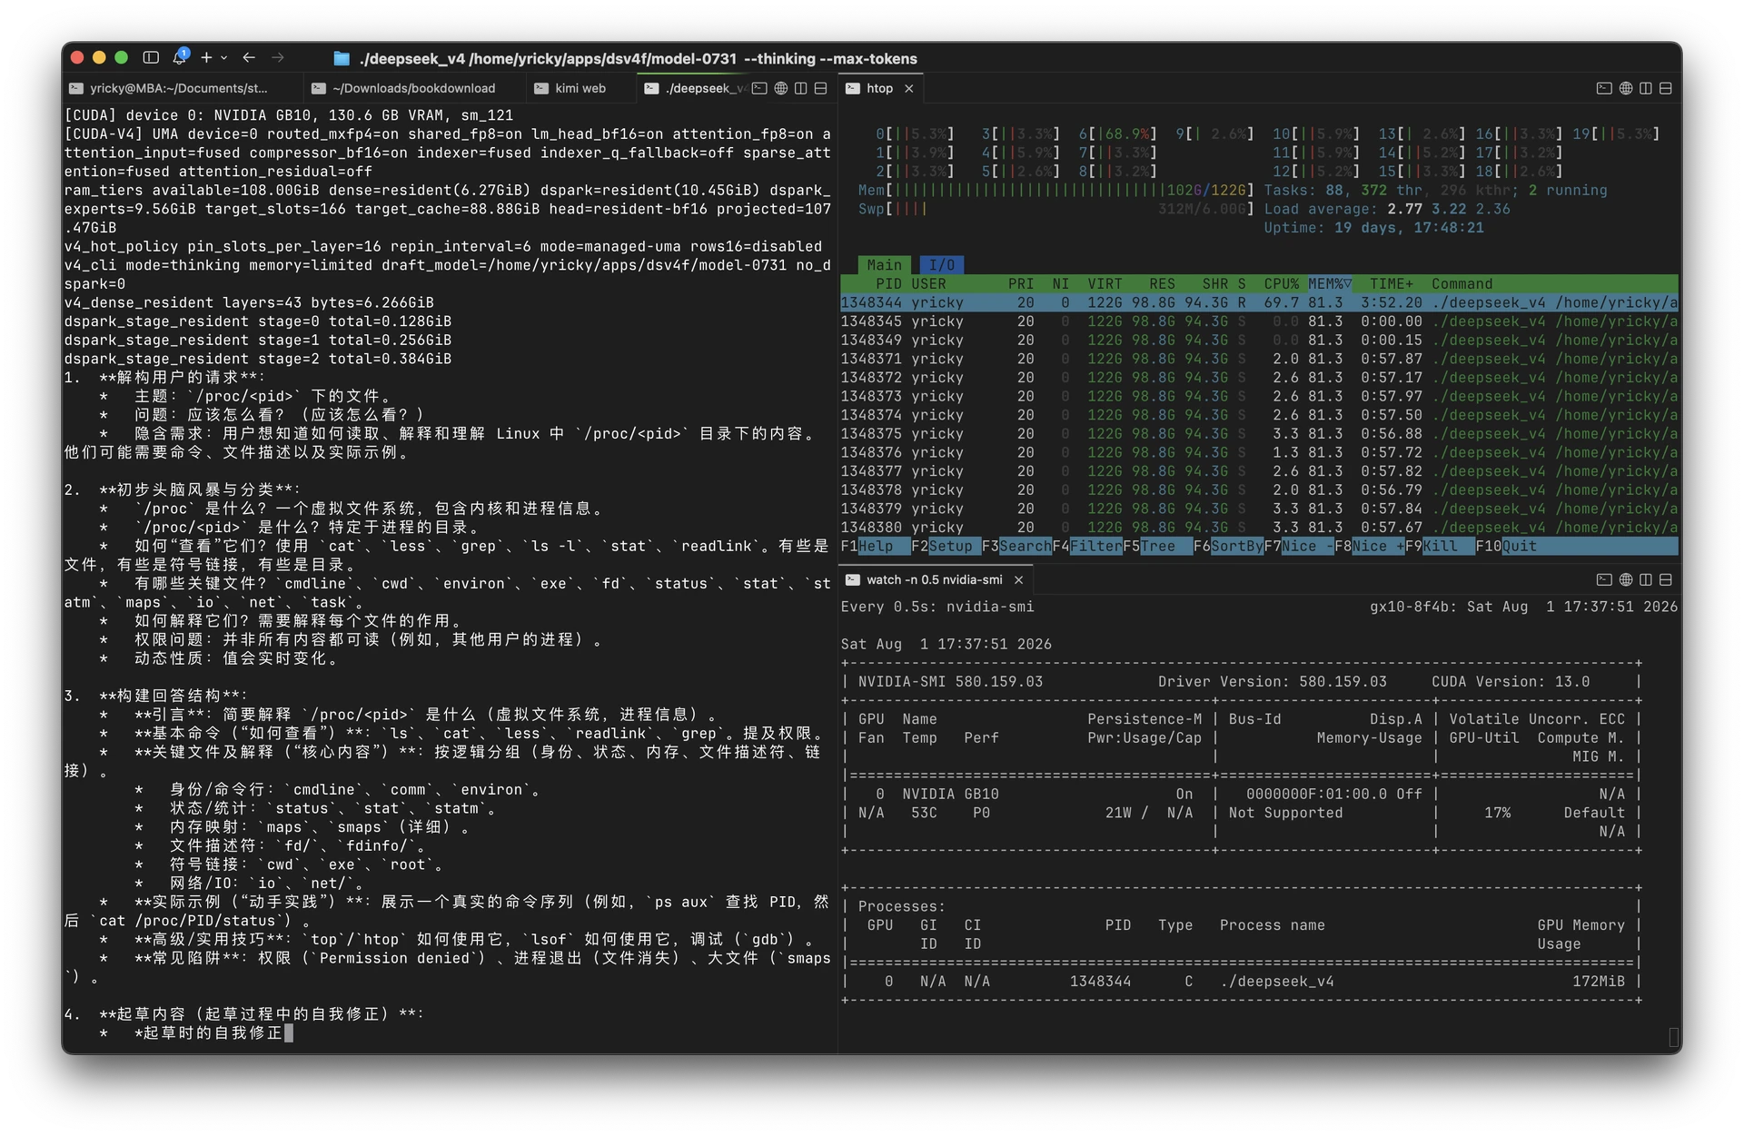
Task: Go forward with the right arrow
Action: pyautogui.click(x=277, y=57)
